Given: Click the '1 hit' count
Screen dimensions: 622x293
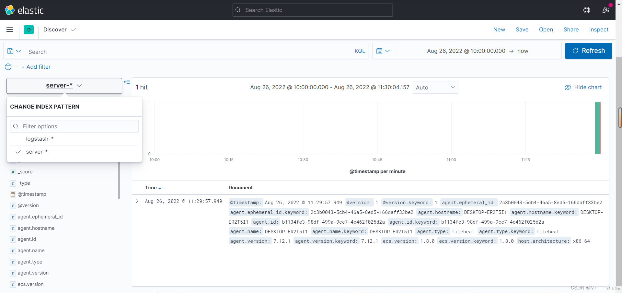Looking at the screenshot, I should [x=141, y=87].
